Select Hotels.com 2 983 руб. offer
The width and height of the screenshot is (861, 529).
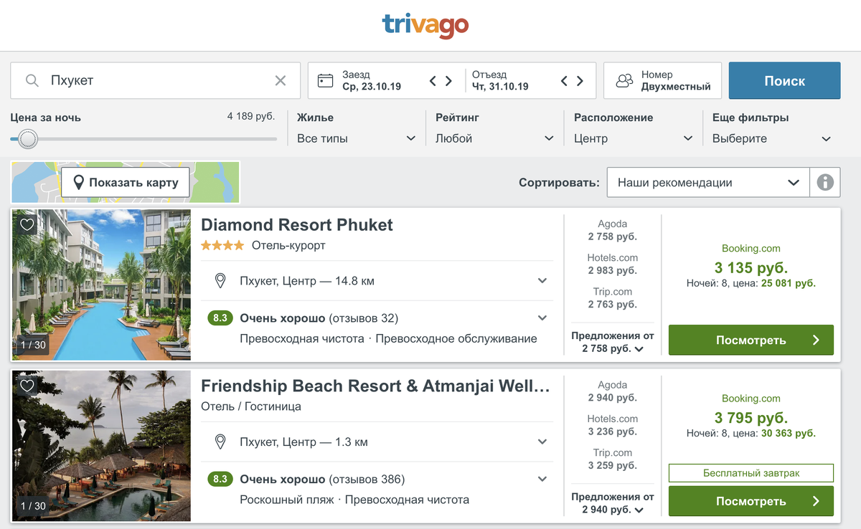click(612, 264)
